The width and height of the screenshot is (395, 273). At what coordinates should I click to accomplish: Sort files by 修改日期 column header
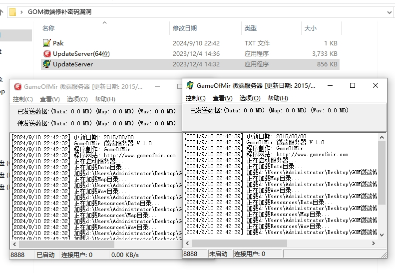[185, 28]
